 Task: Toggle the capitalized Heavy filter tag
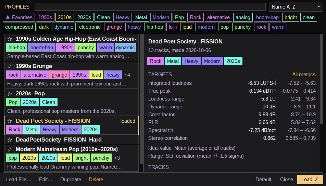pos(123,17)
